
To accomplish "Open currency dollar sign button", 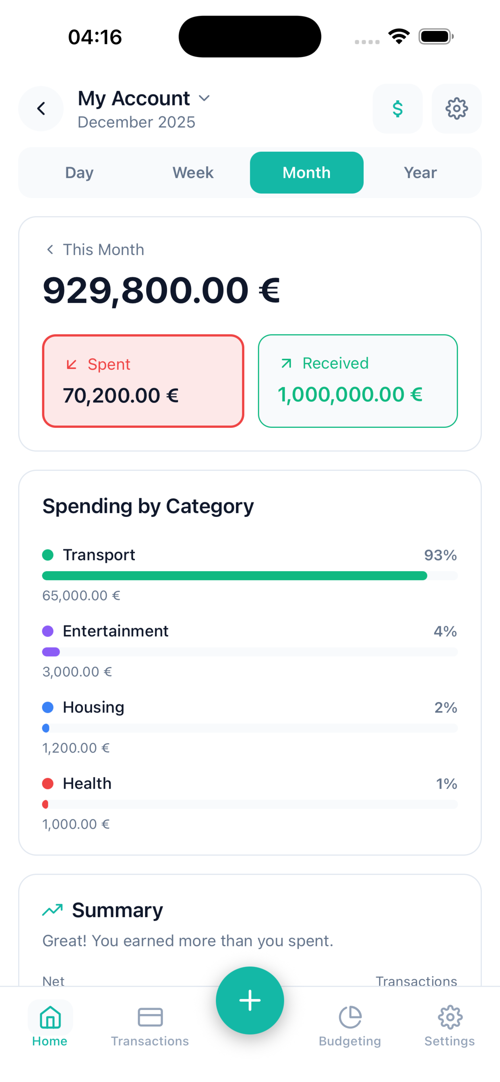I will coord(397,109).
